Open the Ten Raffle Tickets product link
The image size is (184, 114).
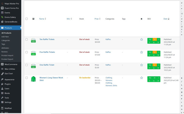click(47, 40)
